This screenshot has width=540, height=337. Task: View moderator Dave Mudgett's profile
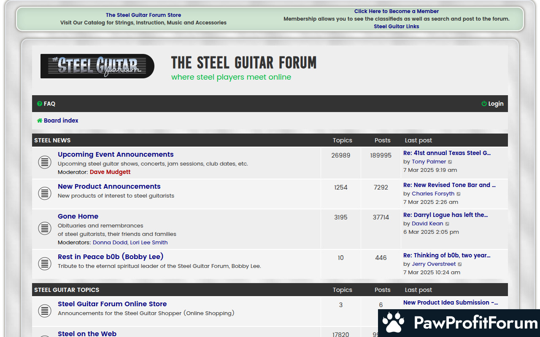(110, 172)
